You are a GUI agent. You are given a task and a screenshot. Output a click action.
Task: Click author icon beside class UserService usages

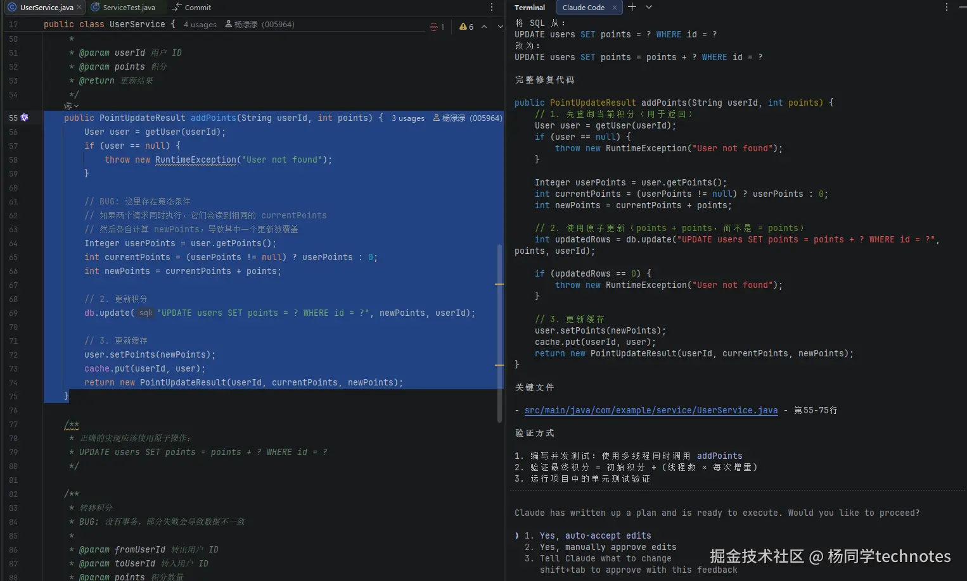[x=229, y=24]
